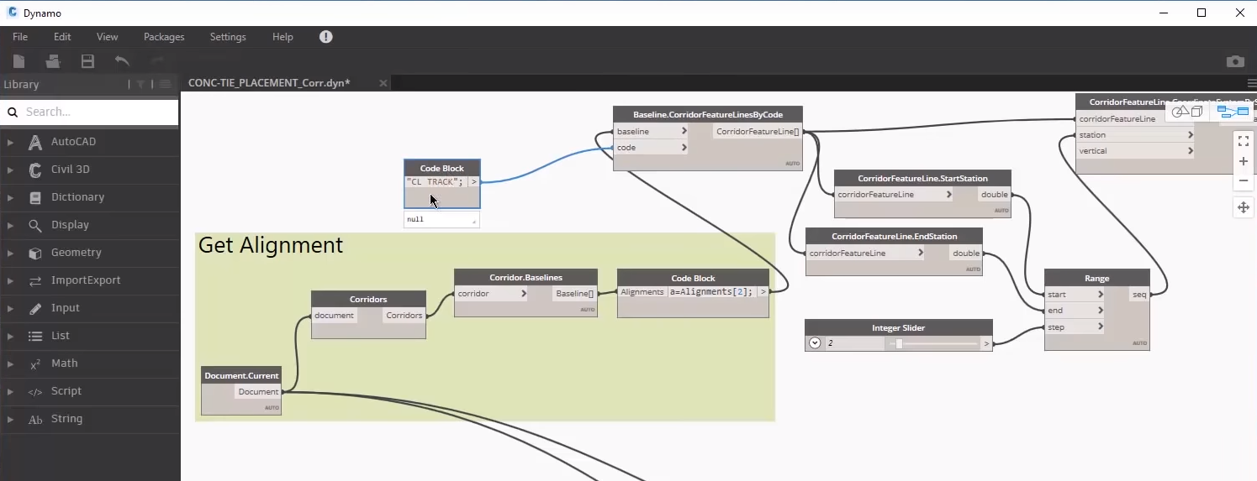Screen dimensions: 1257x481
Task: Click the Redo arrow icon
Action: pyautogui.click(x=157, y=61)
